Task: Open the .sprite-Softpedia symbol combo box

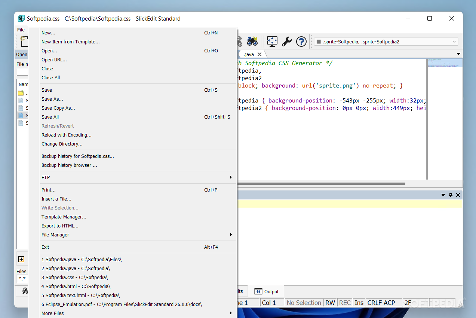Action: click(387, 42)
